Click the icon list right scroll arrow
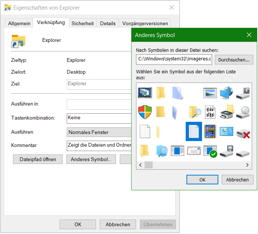258x234 pixels. click(247, 165)
